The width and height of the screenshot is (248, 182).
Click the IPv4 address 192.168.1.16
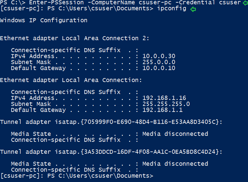tap(164, 98)
